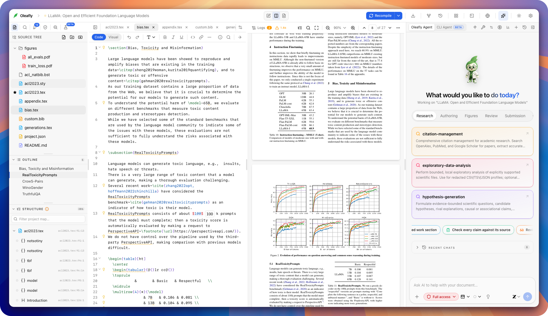
Task: Open the text style T dropdown
Action: click(x=151, y=37)
